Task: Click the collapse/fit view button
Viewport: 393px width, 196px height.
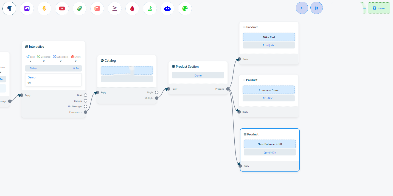Action: [316, 8]
